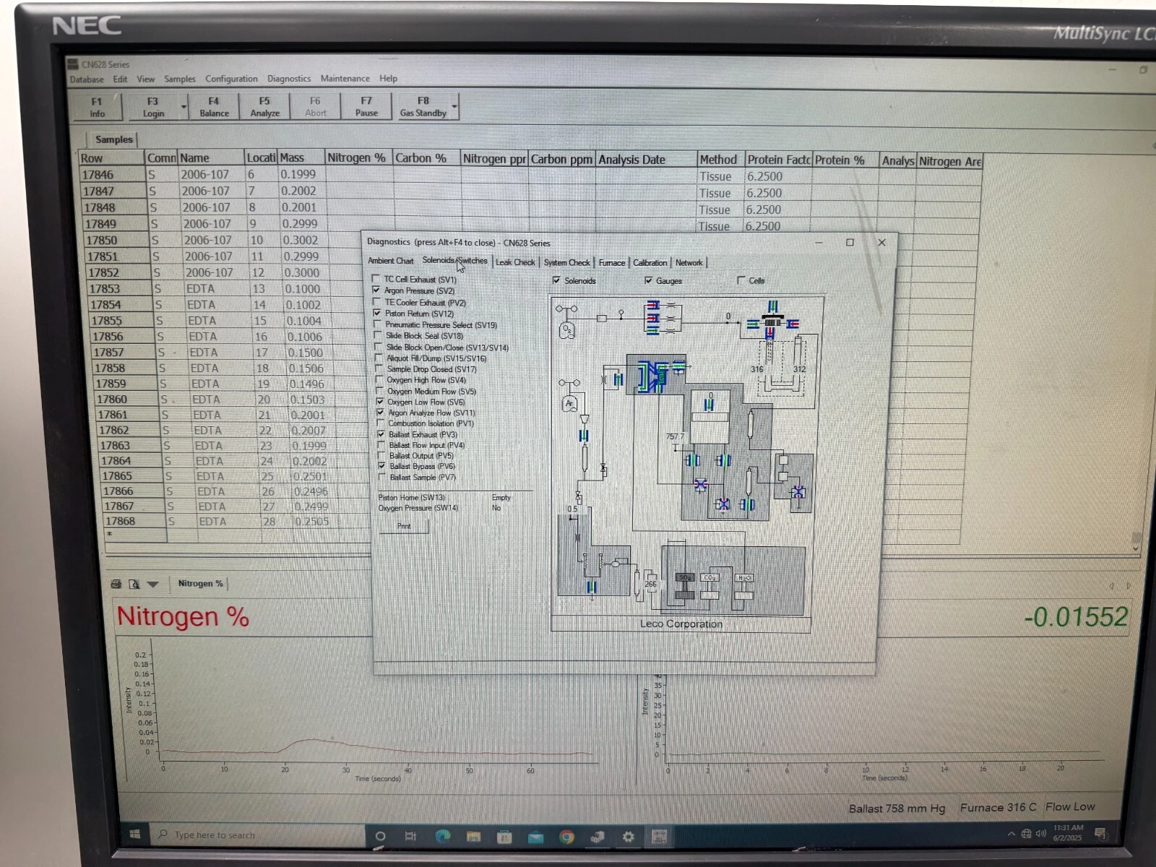Toggle TC Cell Exhaust (SV1) checkbox

click(376, 278)
